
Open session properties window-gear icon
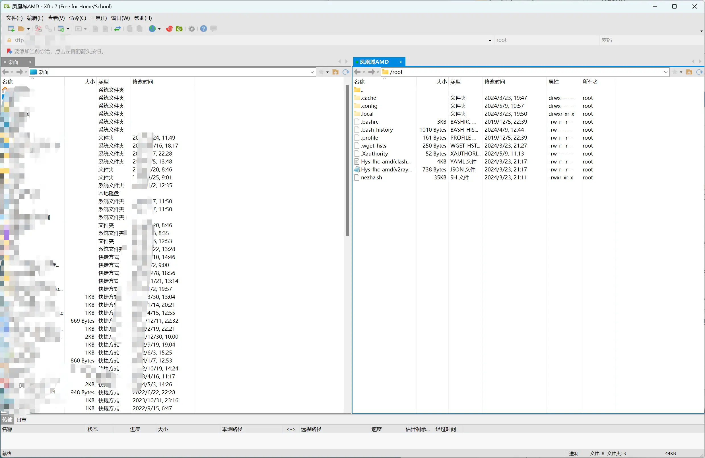(61, 29)
